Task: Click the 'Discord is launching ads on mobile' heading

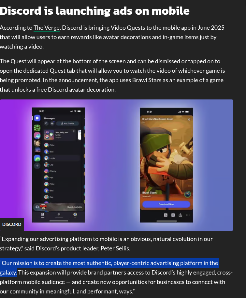Action: (94, 11)
